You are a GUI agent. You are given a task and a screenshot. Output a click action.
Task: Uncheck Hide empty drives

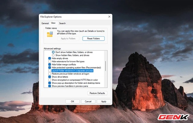[x=50, y=58]
